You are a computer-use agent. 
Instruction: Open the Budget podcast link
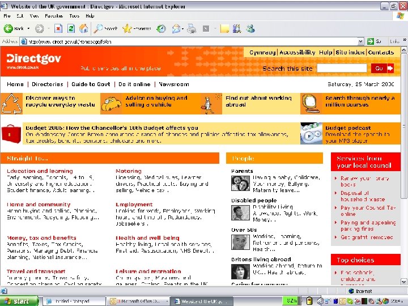coord(348,127)
